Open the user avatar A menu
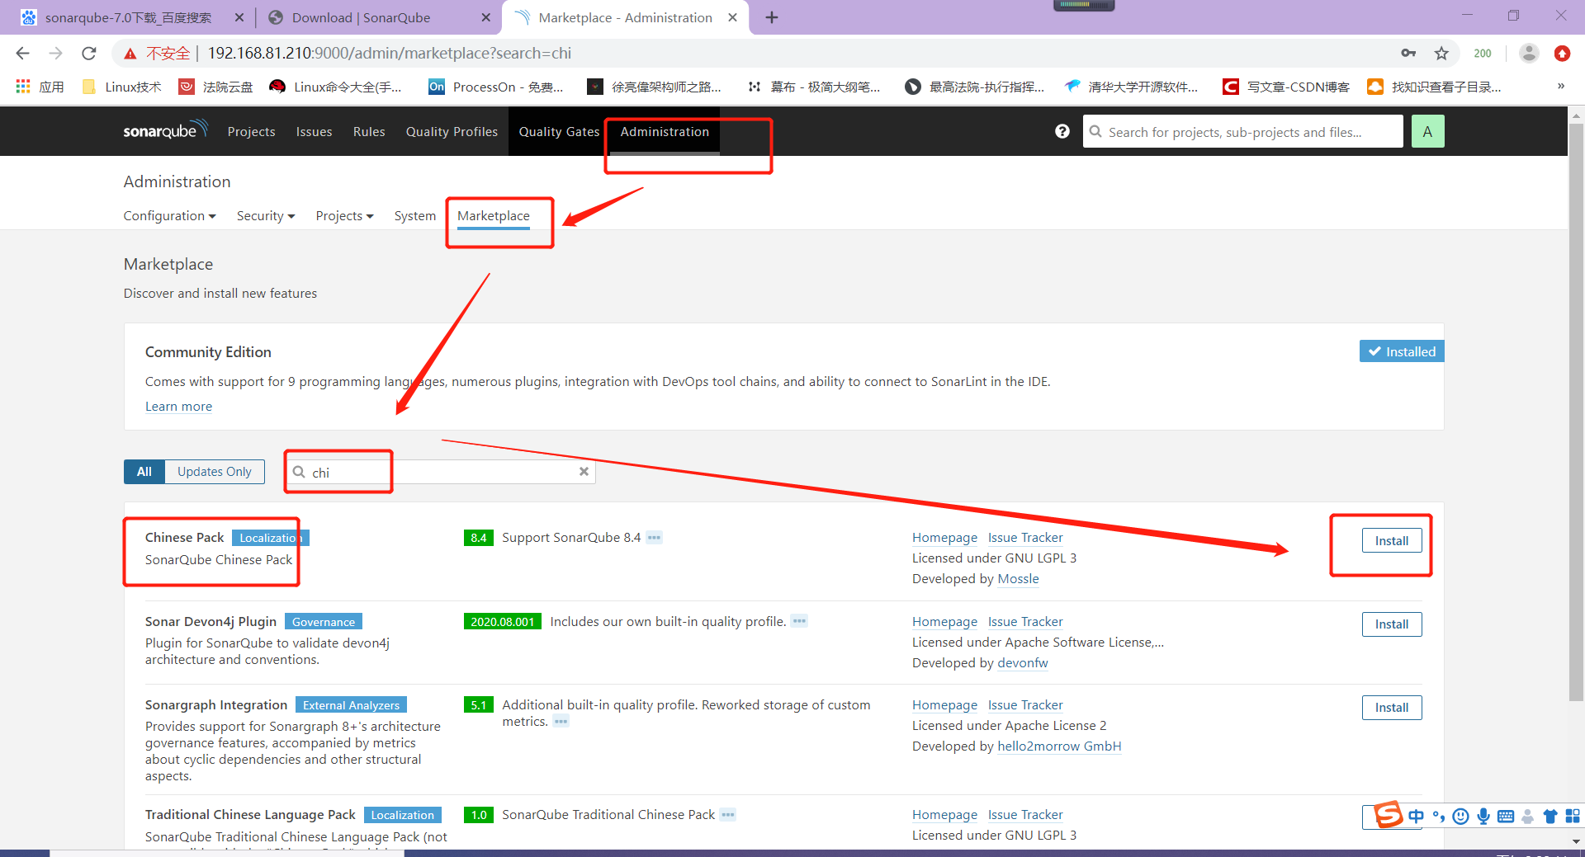This screenshot has height=857, width=1585. point(1427,131)
